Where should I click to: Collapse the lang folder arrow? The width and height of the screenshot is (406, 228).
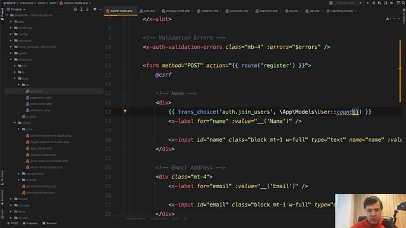coord(15,79)
